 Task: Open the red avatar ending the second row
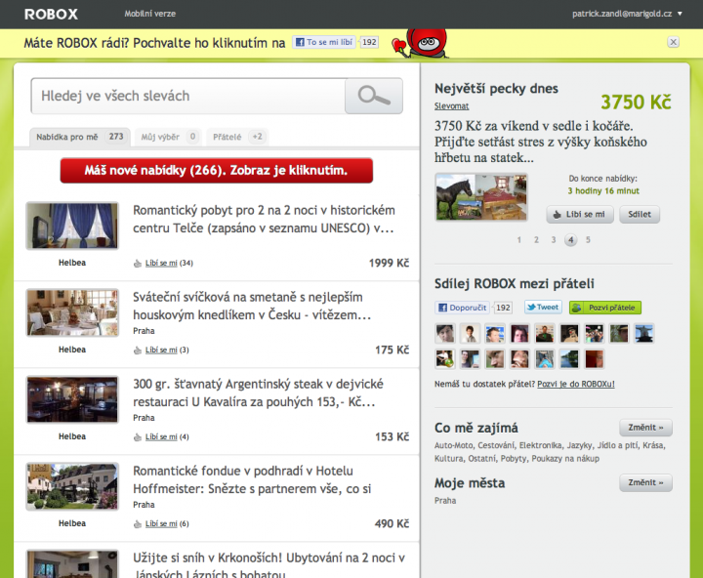coord(595,359)
